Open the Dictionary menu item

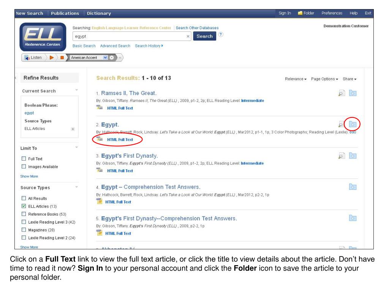pyautogui.click(x=99, y=13)
